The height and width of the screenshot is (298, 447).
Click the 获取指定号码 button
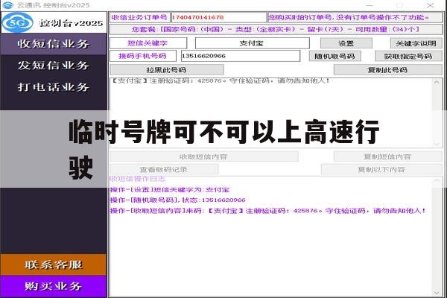(408, 56)
